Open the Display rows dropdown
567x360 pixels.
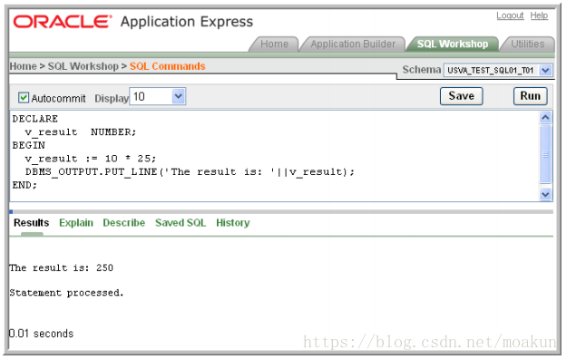[157, 96]
